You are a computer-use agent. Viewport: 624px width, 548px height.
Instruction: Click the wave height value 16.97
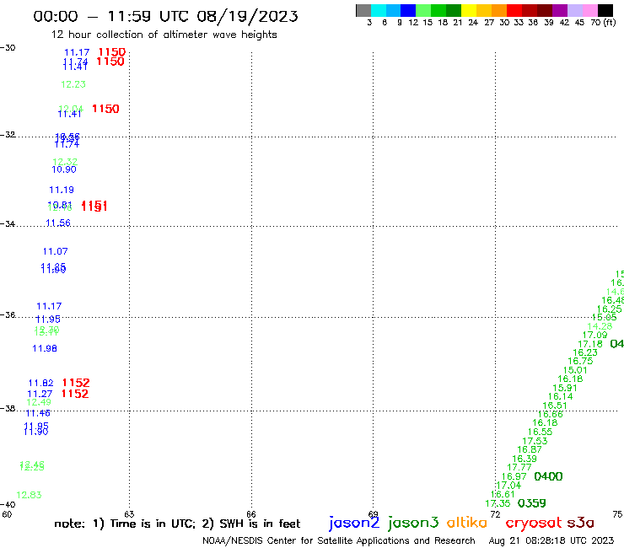pyautogui.click(x=514, y=476)
